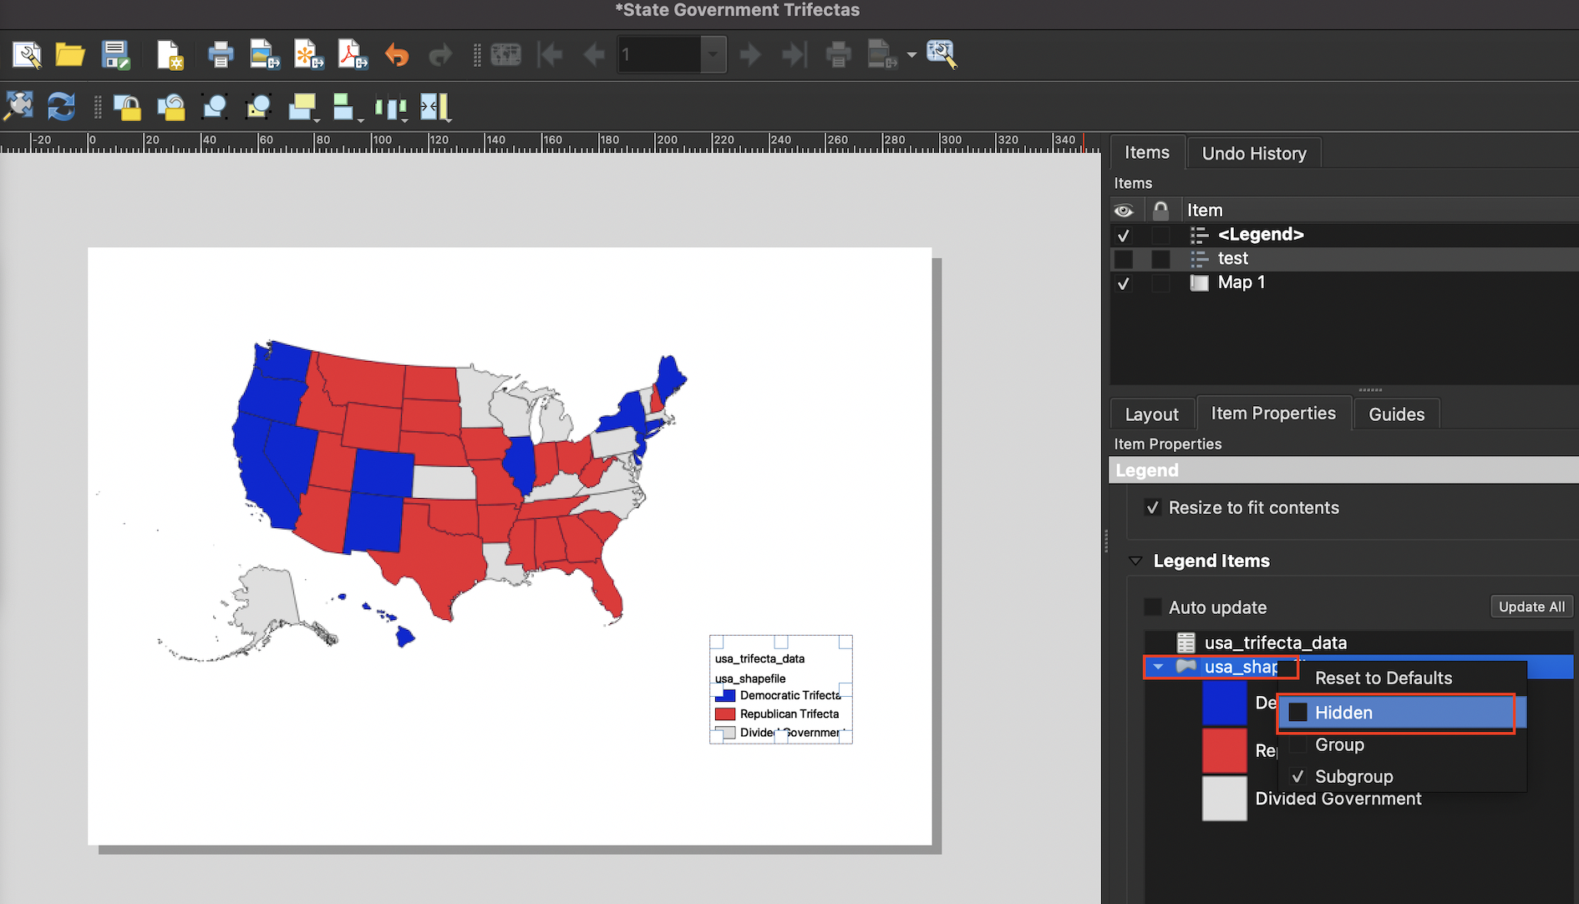Viewport: 1579px width, 904px height.
Task: Collapse the Legend Items section
Action: click(1135, 561)
